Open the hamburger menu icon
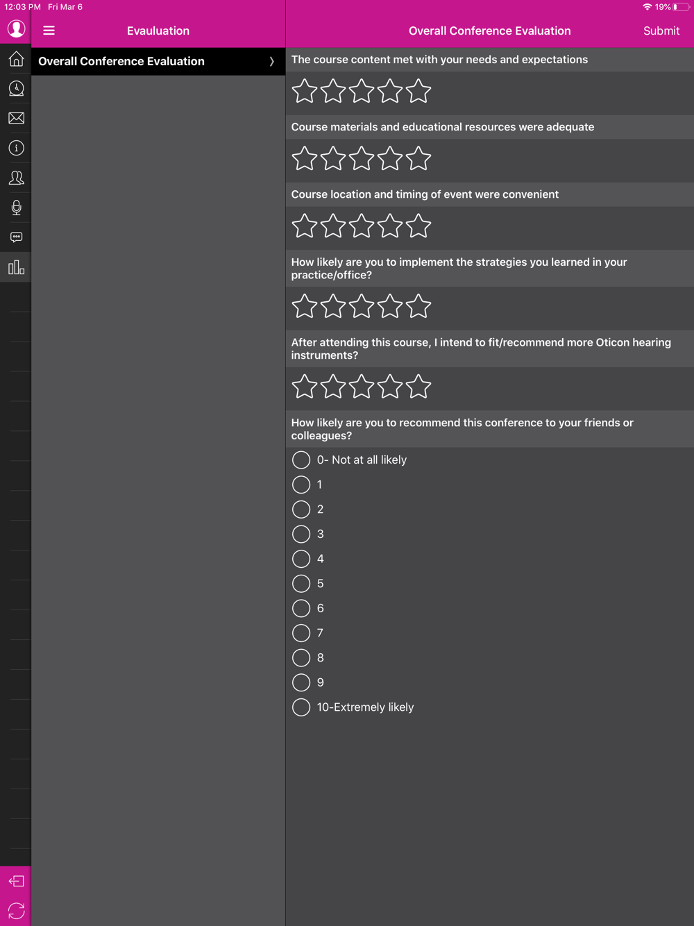 (x=49, y=31)
